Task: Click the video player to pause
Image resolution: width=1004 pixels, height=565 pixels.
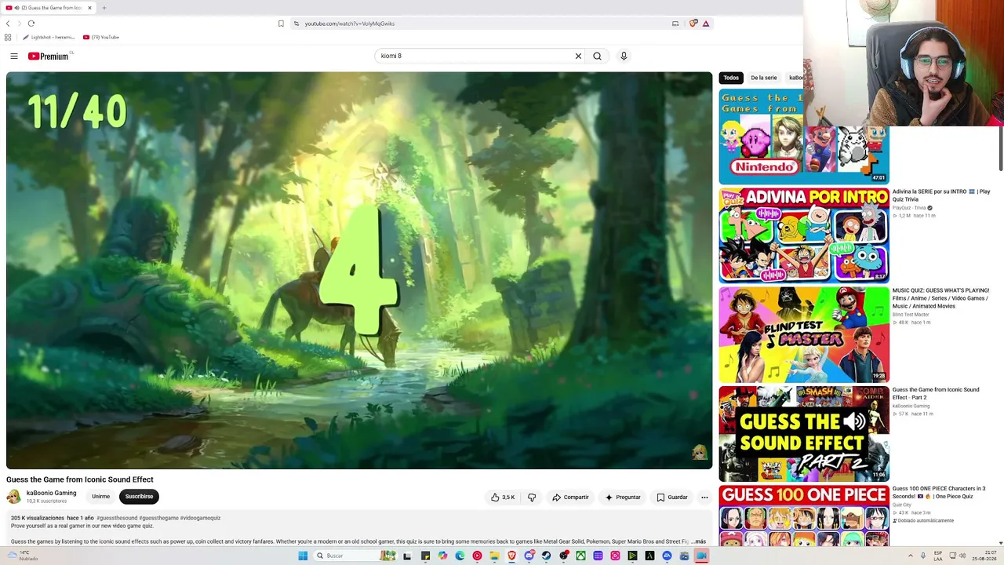Action: click(x=359, y=271)
